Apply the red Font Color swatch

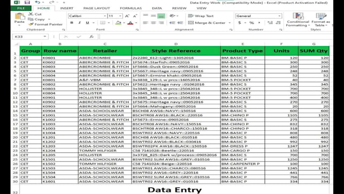131,23
